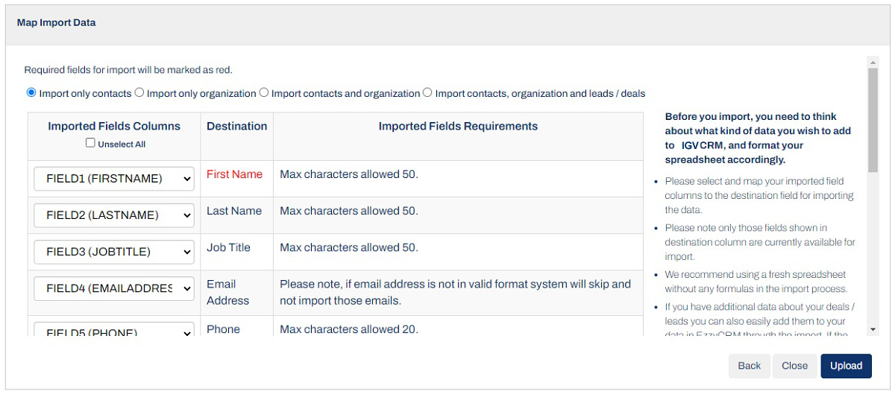Viewport: 895px width, 397px height.
Task: Click the vertical scrollbar thumb
Action: click(x=873, y=119)
